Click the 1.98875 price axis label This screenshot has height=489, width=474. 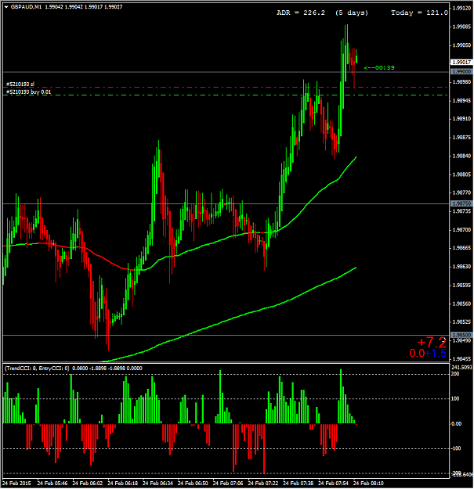click(461, 137)
